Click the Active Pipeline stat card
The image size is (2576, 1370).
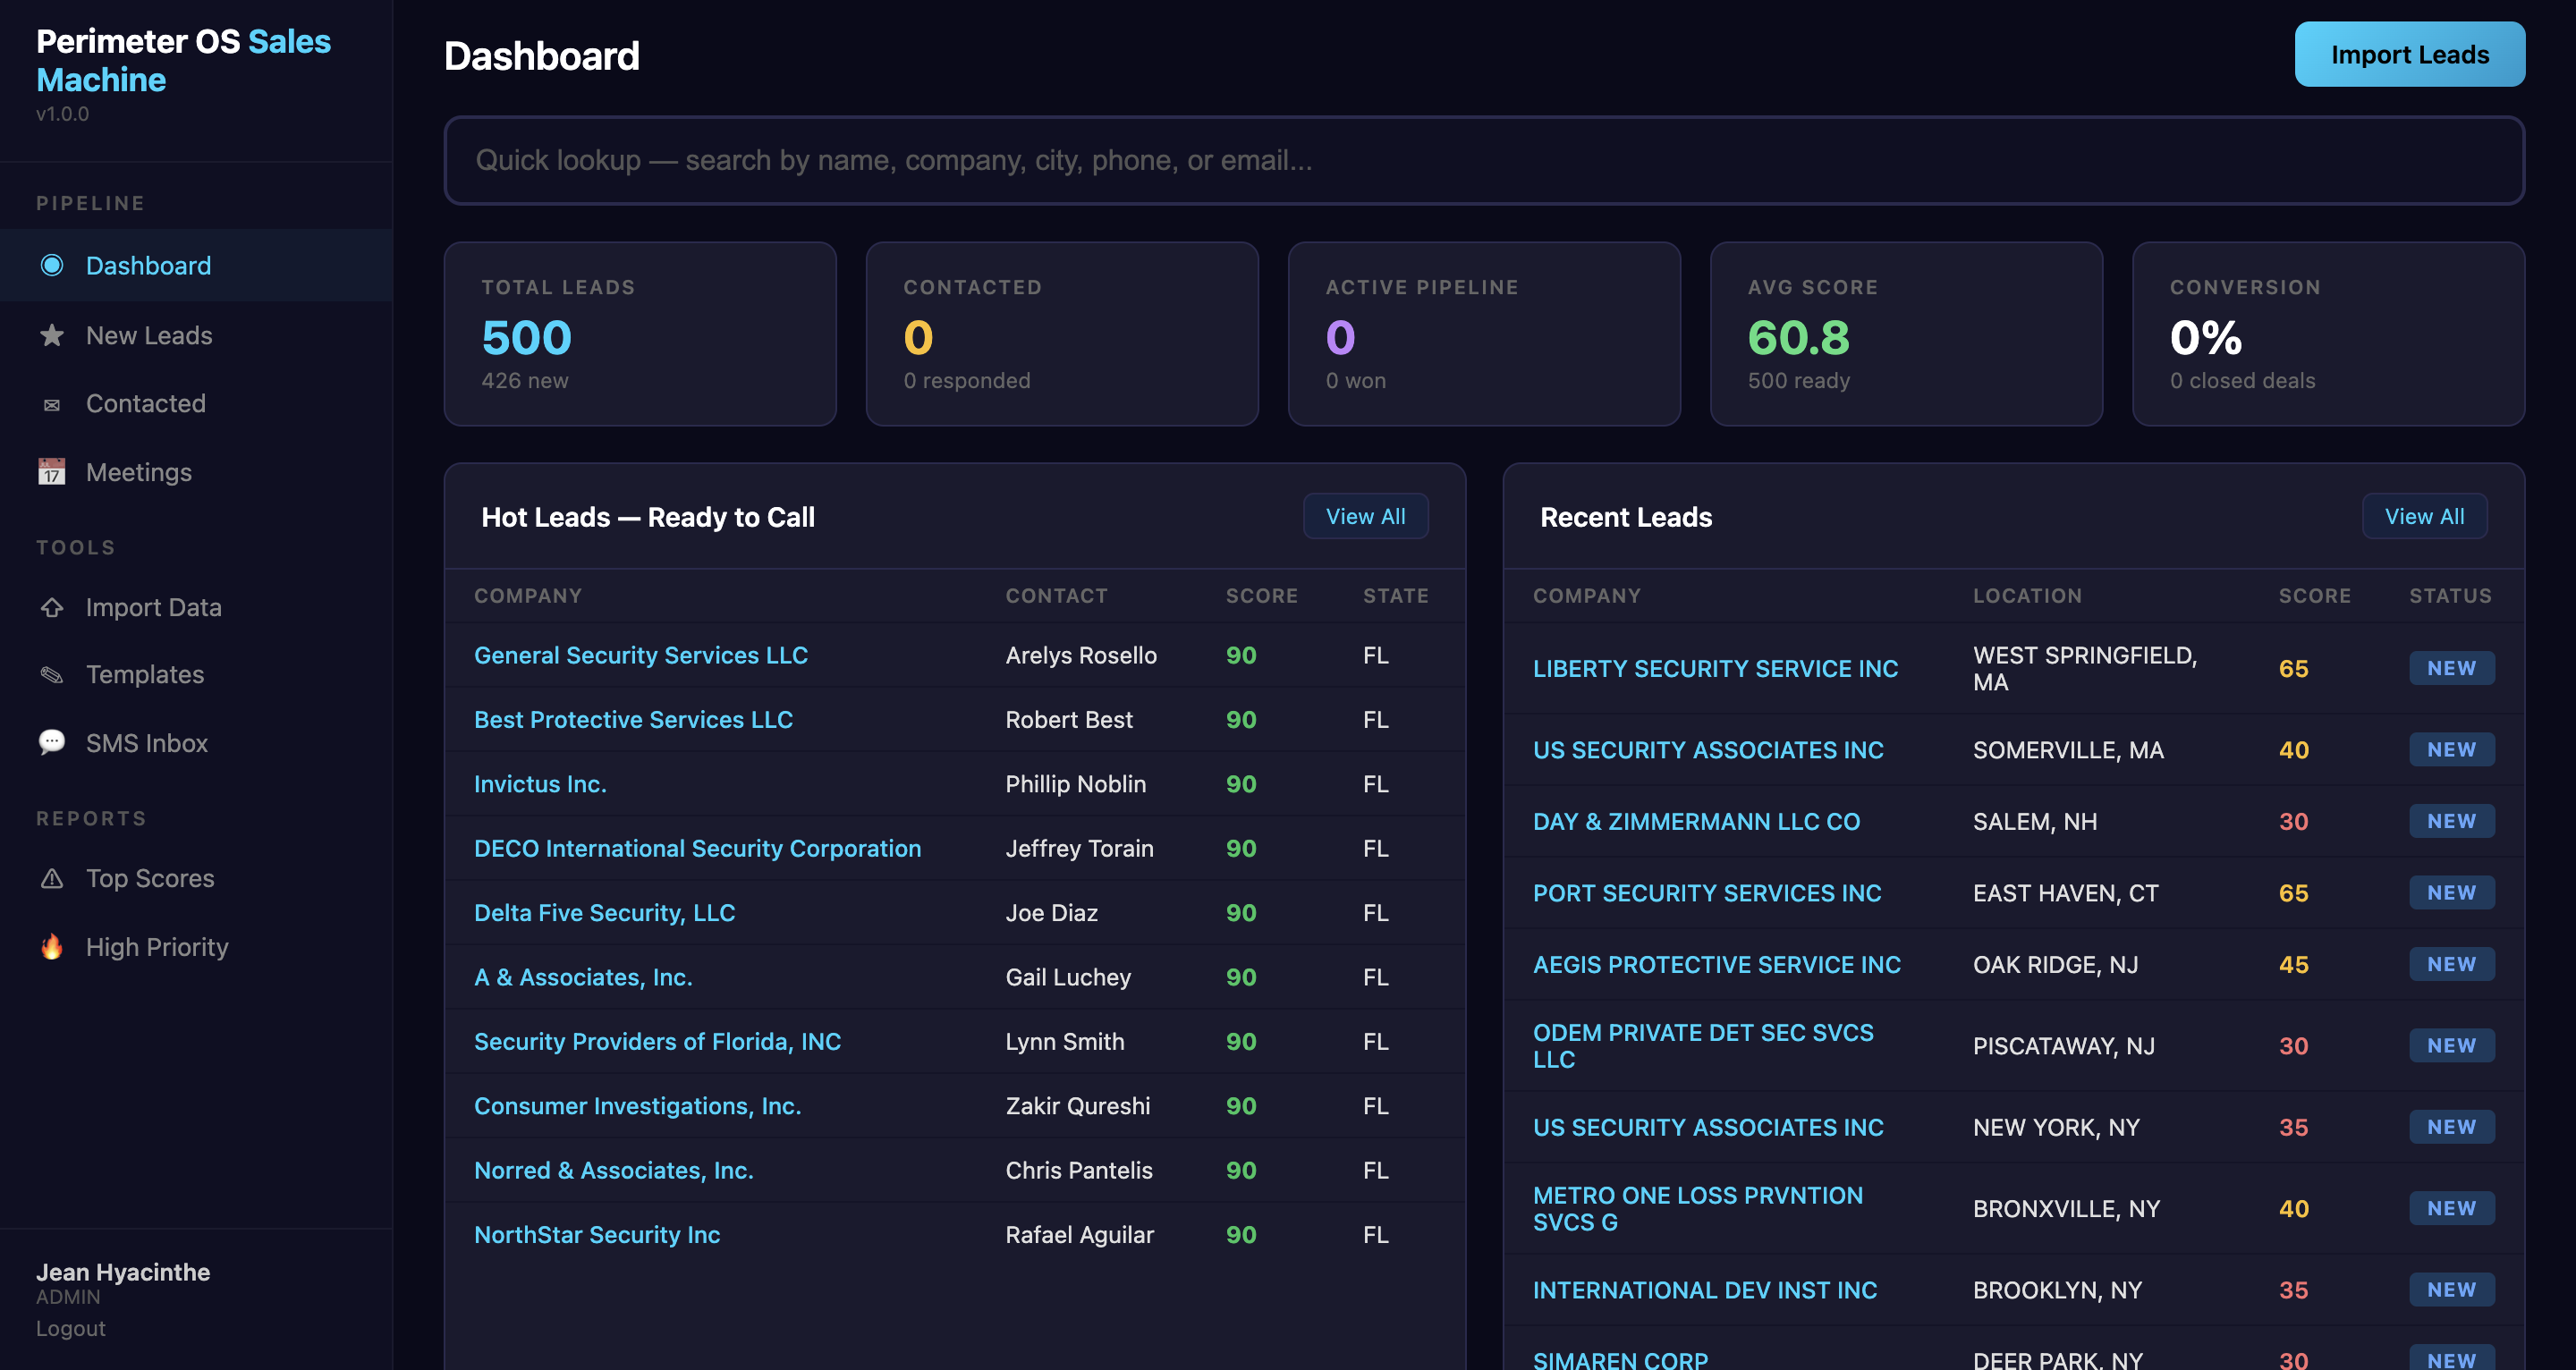1484,334
